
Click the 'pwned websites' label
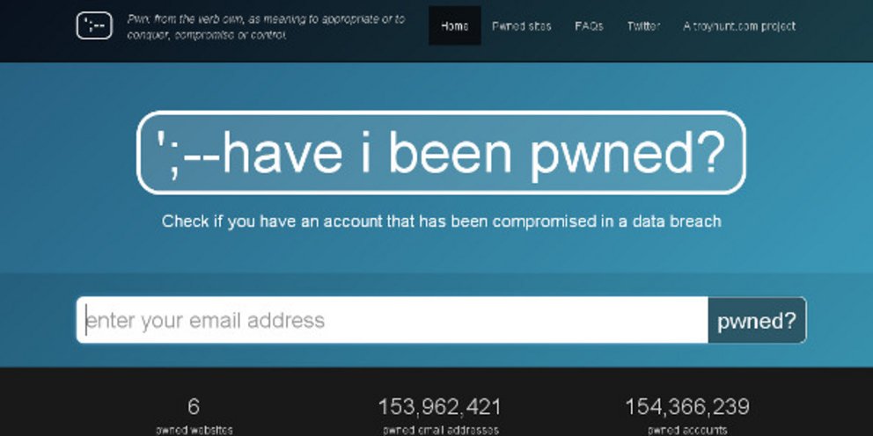tap(194, 430)
